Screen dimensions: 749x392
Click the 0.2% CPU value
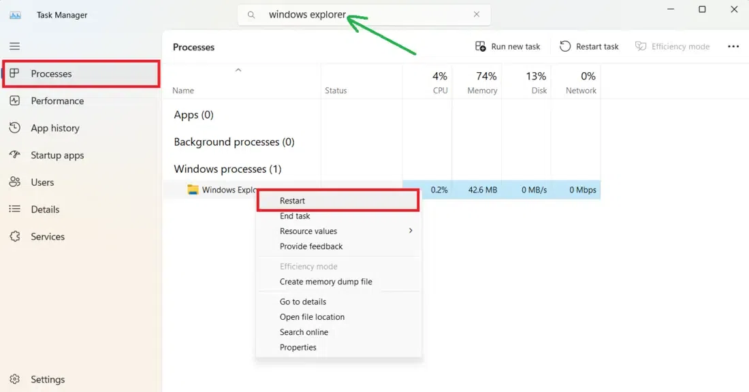[439, 190]
